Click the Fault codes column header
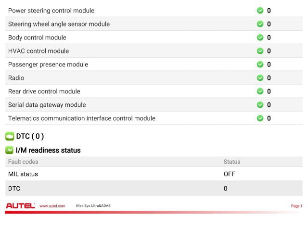 23,162
